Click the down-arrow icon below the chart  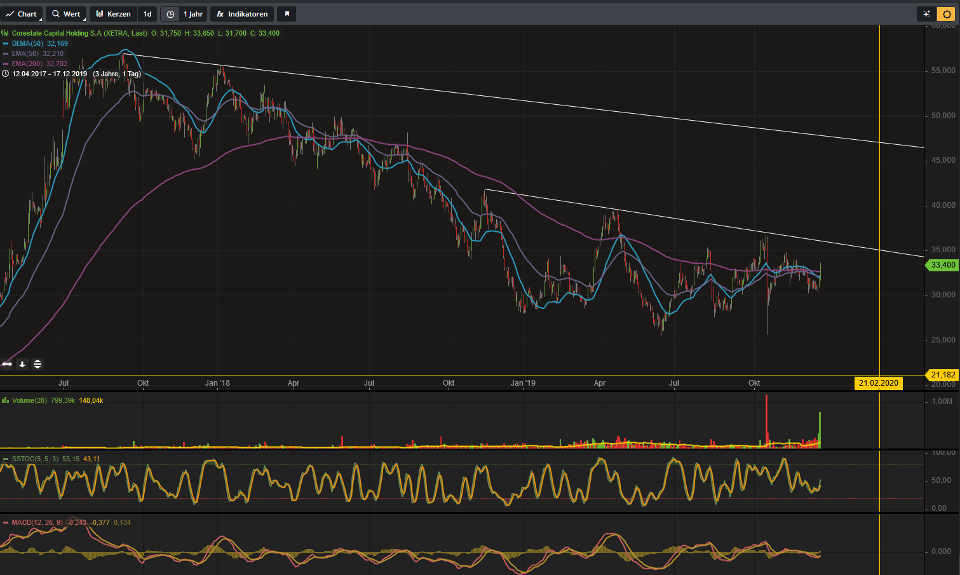pyautogui.click(x=22, y=364)
